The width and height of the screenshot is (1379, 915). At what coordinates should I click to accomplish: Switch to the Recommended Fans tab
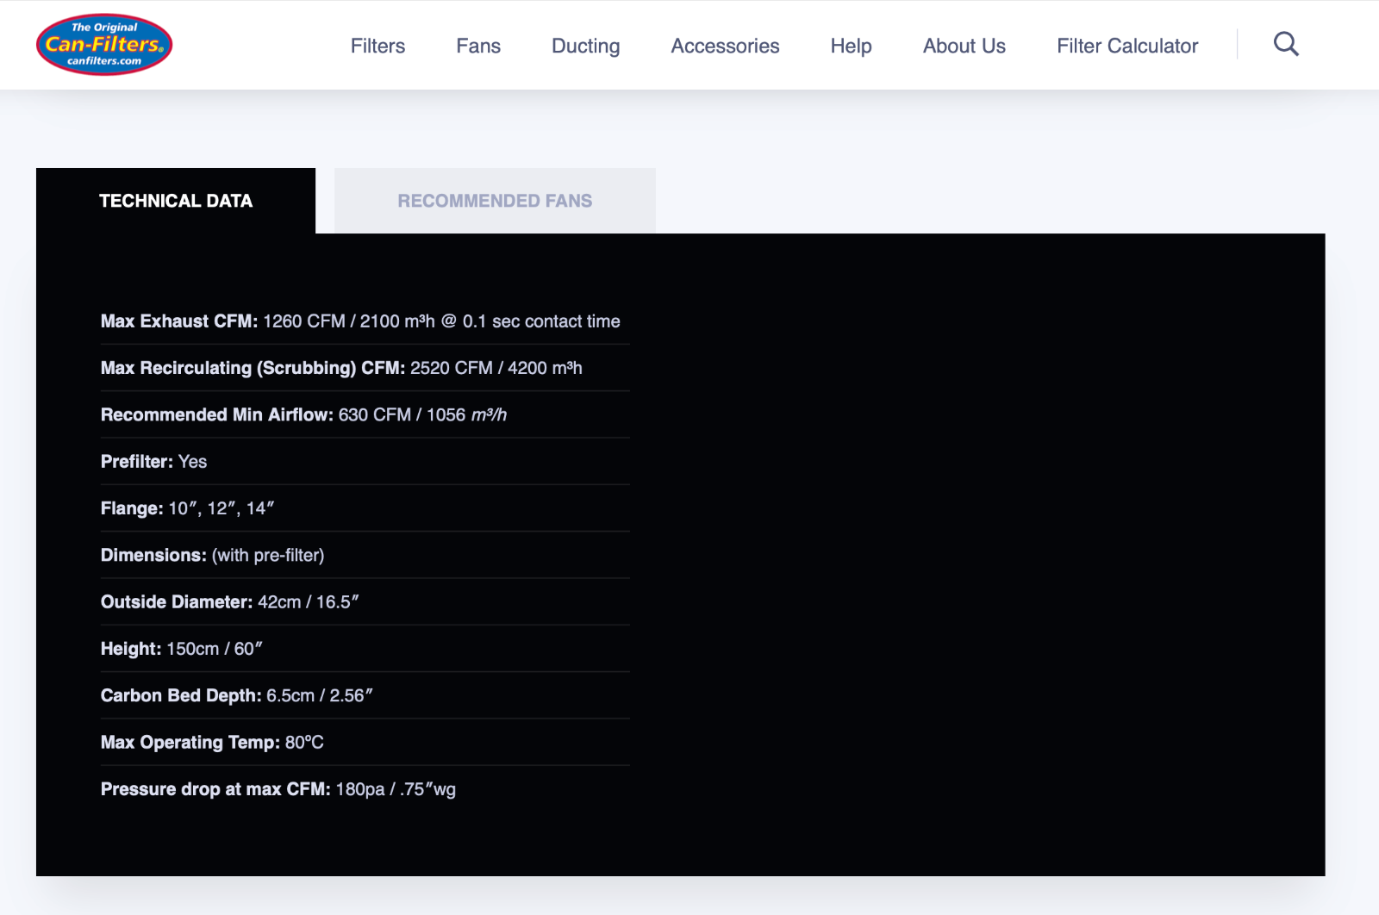(x=495, y=201)
